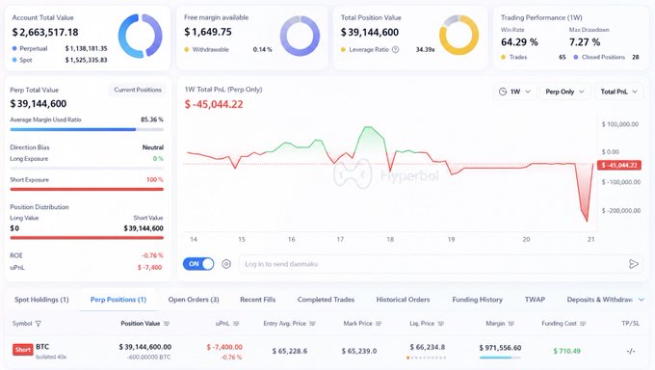Open the Completed Trades tab
Image resolution: width=655 pixels, height=370 pixels.
(326, 300)
